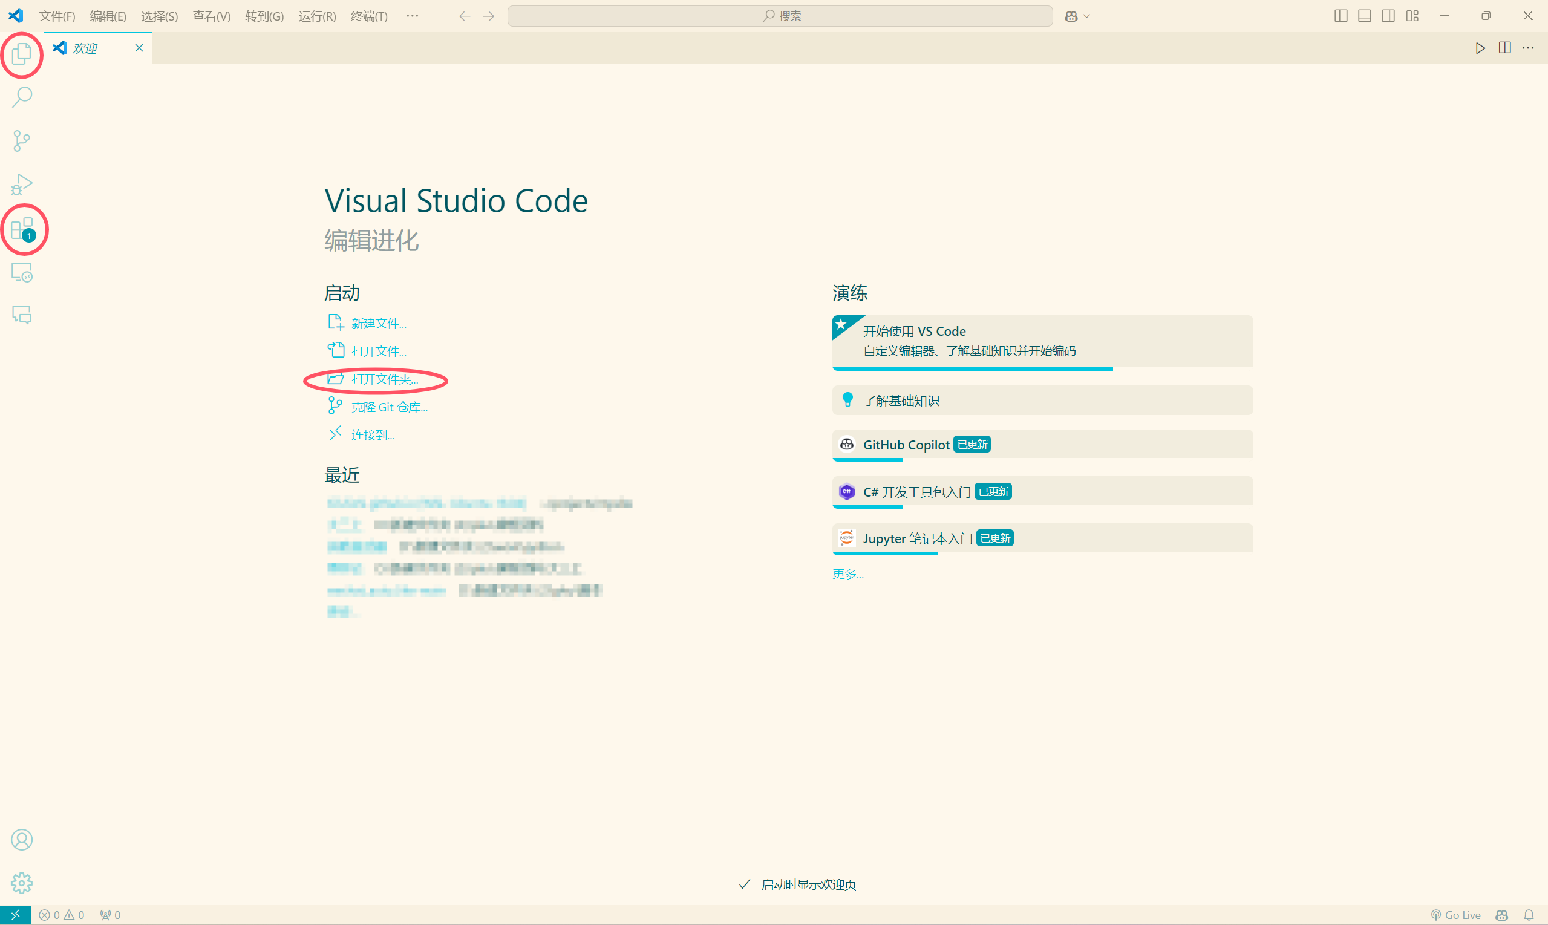This screenshot has height=925, width=1548.
Task: Open the Jupyter 笔记本入门 walkthrough
Action: [1043, 538]
